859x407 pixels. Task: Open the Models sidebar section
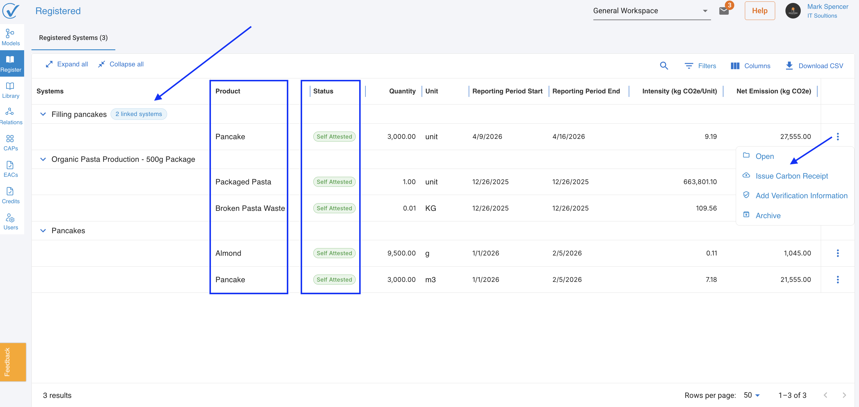(11, 37)
